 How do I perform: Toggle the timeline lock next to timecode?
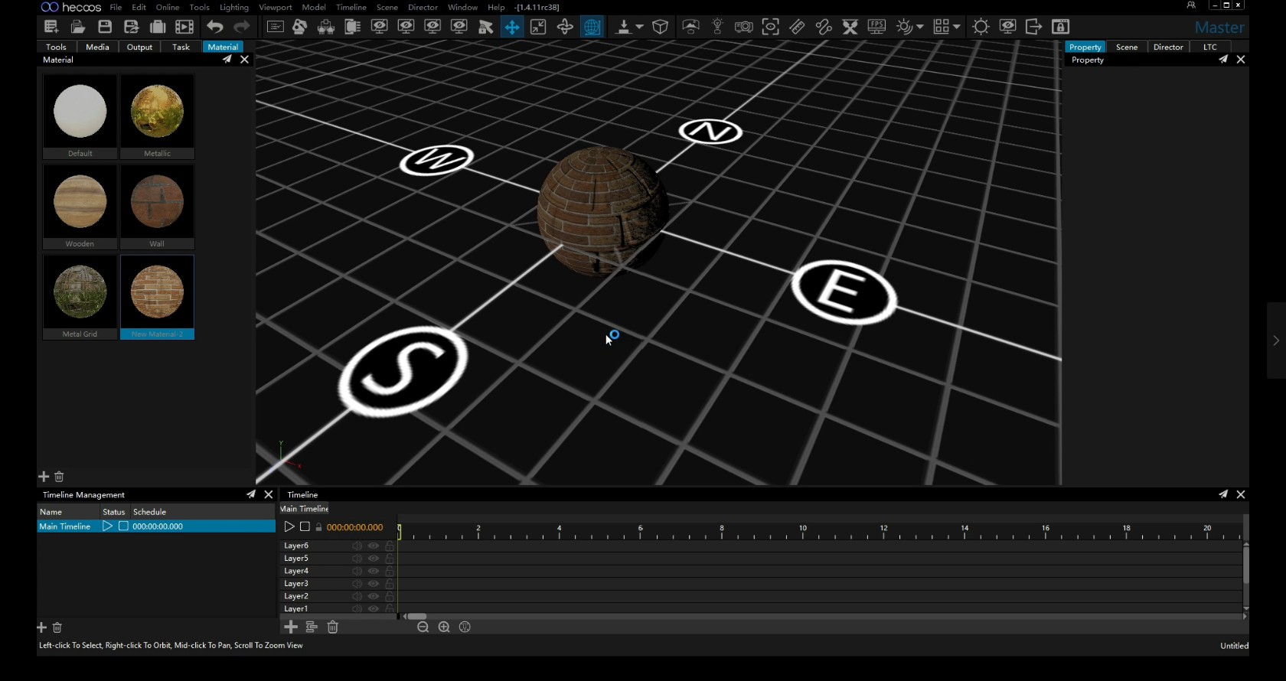(318, 527)
